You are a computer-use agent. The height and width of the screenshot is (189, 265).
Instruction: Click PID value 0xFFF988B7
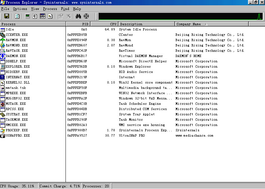[x=77, y=130]
